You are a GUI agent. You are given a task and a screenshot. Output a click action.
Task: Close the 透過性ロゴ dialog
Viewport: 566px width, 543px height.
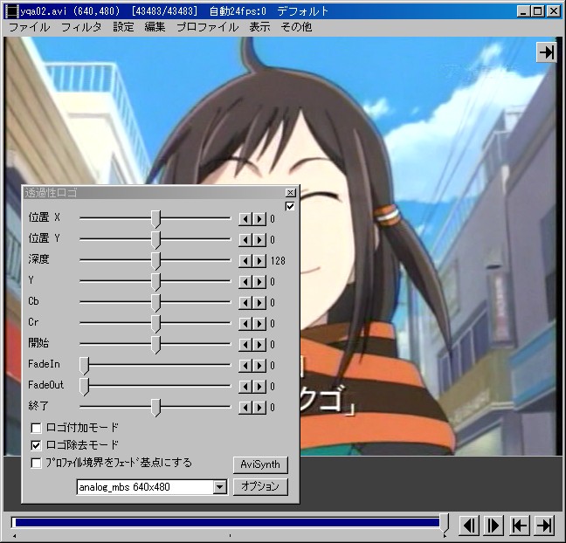pyautogui.click(x=291, y=193)
